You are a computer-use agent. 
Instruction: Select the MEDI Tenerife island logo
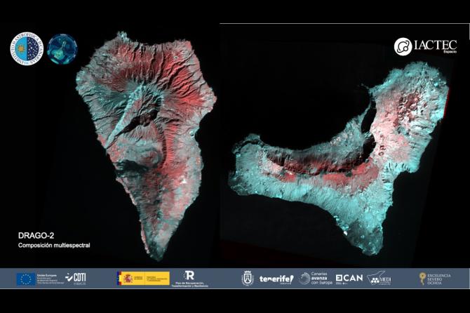point(380,279)
